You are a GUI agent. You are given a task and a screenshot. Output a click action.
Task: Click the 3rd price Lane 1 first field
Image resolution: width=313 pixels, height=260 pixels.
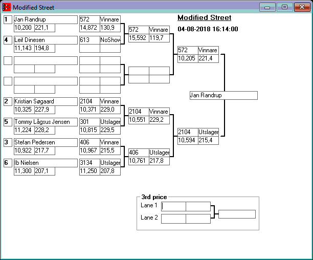[174, 206]
